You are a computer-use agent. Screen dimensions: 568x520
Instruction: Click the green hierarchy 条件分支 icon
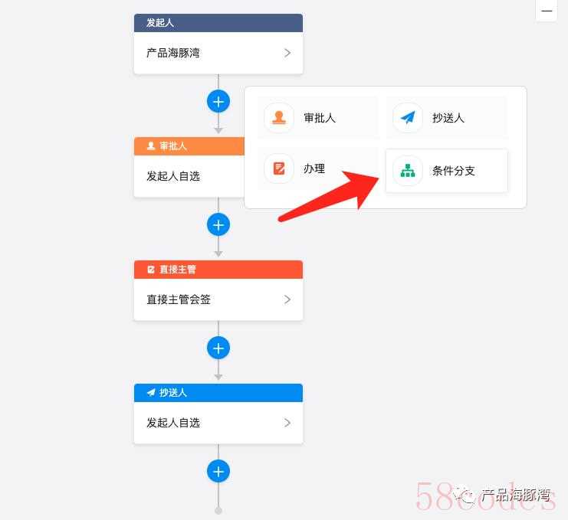[408, 171]
